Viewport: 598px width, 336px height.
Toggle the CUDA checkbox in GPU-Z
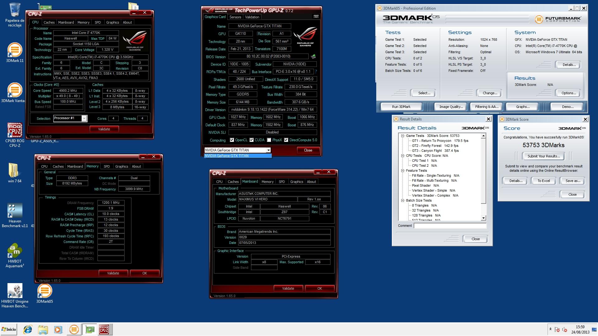pos(251,140)
